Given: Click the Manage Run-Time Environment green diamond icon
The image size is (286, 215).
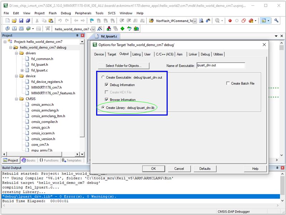Looking at the screenshot, I should pos(123,29).
